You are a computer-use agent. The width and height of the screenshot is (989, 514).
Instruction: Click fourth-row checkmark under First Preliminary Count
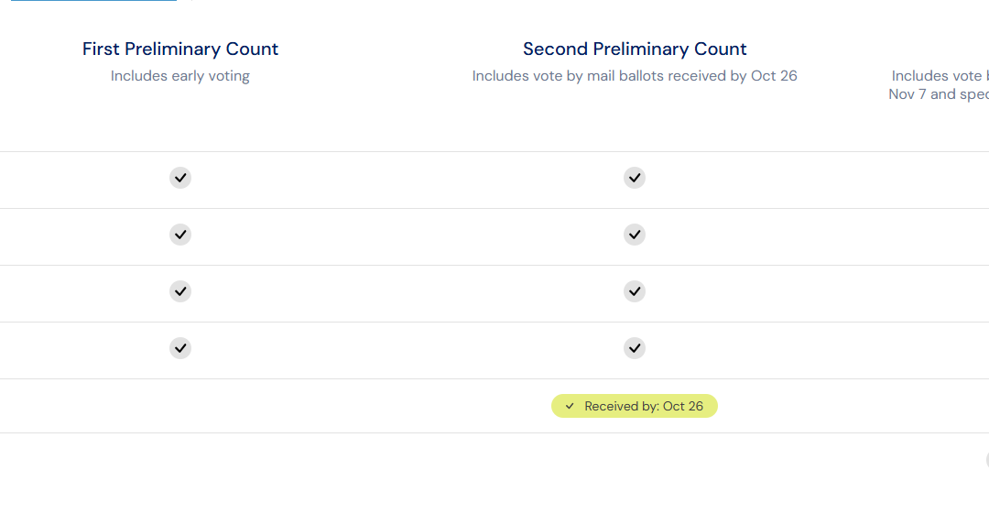click(180, 348)
